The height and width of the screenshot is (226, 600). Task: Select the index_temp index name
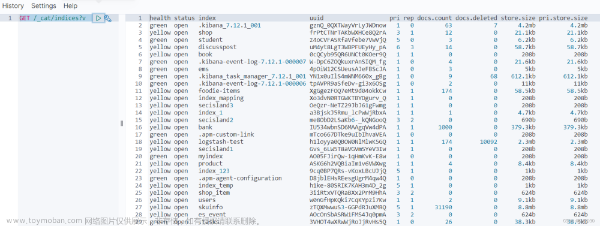[x=216, y=185]
